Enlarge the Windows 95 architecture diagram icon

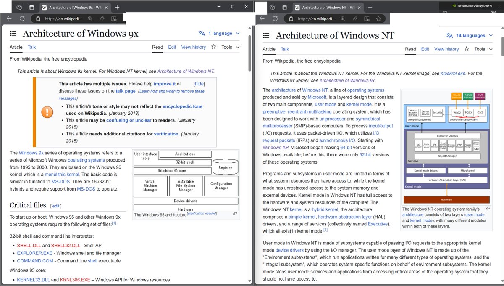coord(235,214)
